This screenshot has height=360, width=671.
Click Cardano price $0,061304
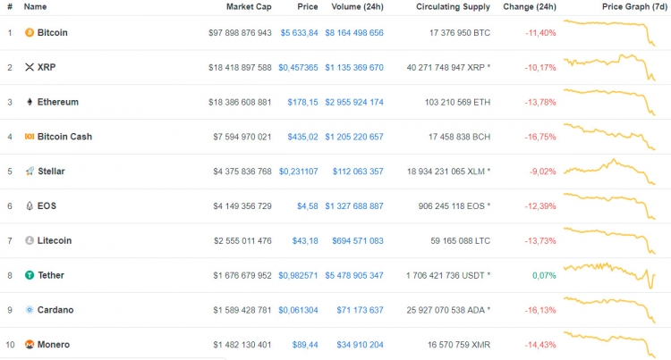pyautogui.click(x=298, y=310)
